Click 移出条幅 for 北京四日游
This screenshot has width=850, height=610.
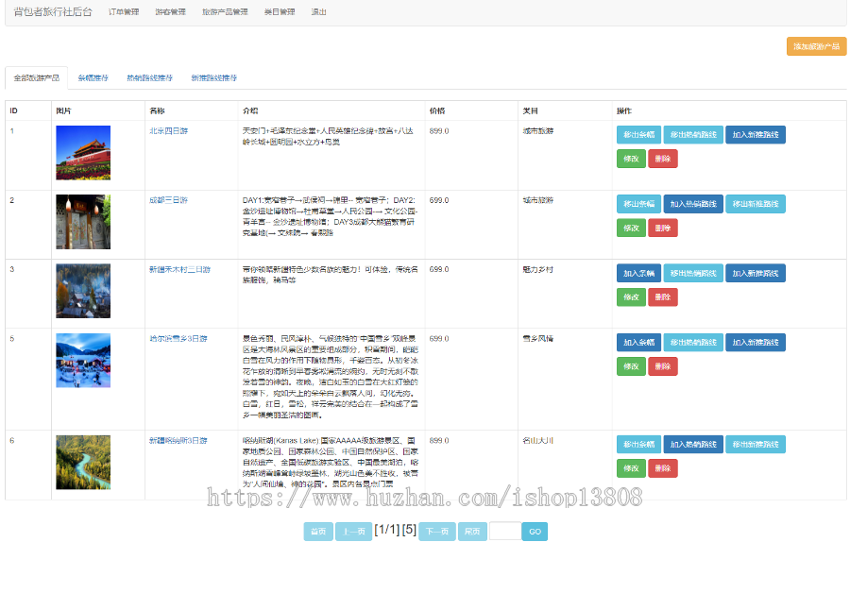(638, 135)
